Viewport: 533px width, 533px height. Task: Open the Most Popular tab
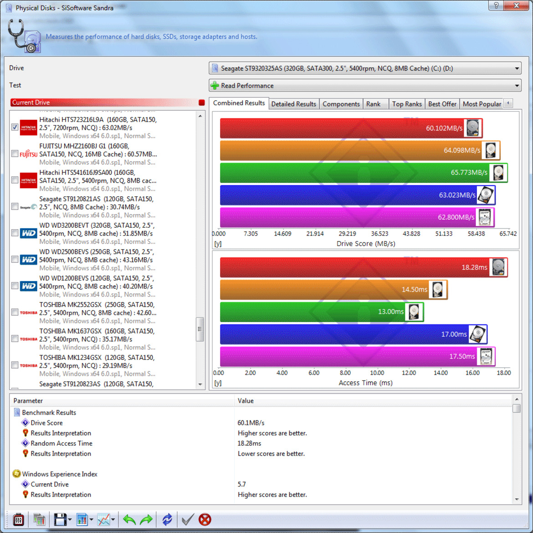pos(482,104)
